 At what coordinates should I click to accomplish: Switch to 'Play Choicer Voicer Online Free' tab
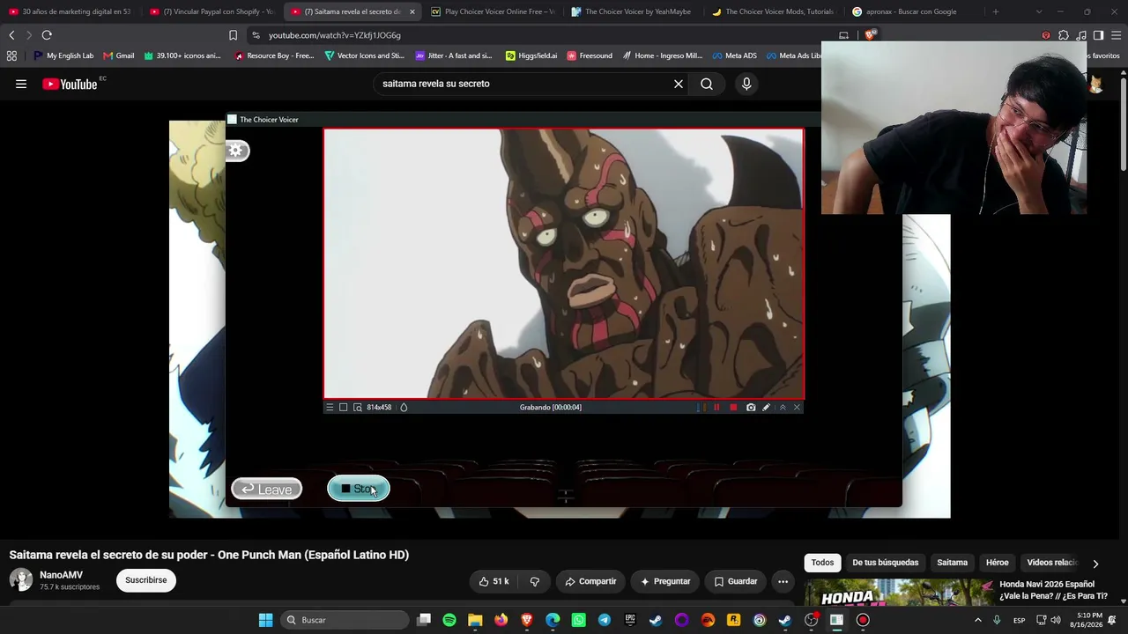(x=493, y=11)
